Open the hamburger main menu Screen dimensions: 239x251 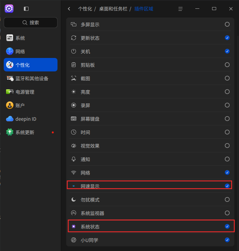[x=181, y=9]
